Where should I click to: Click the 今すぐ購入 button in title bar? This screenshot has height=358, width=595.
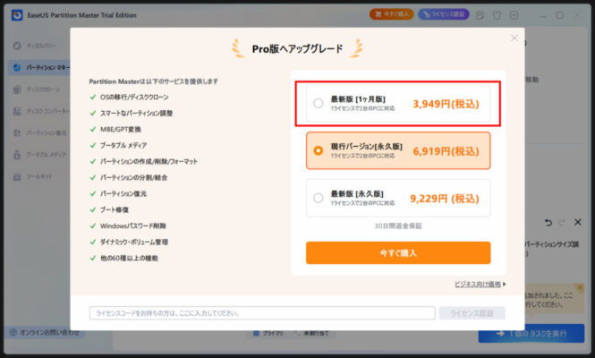pos(392,14)
